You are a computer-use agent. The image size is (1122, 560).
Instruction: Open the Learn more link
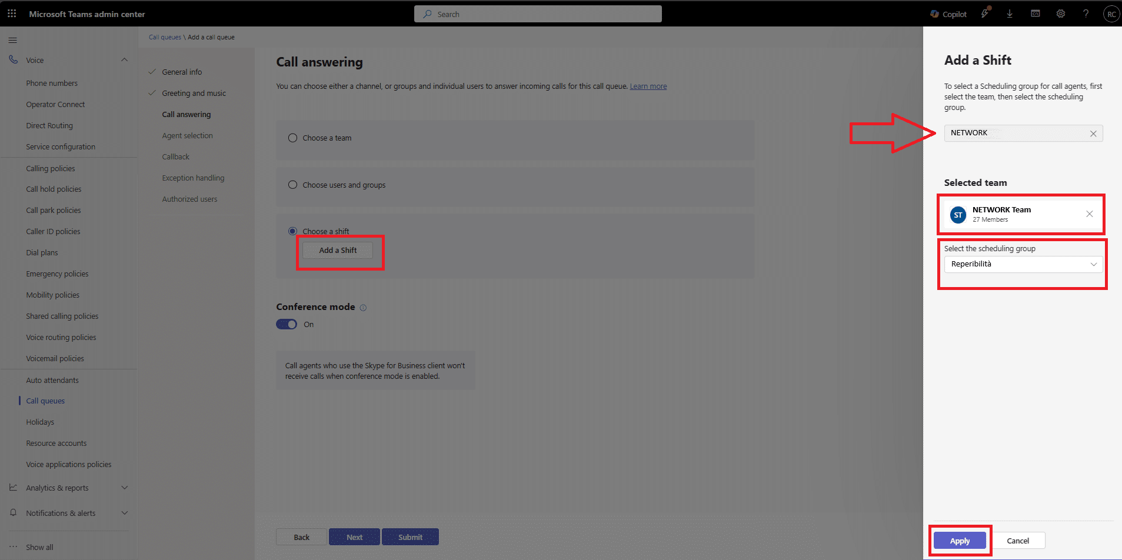648,86
